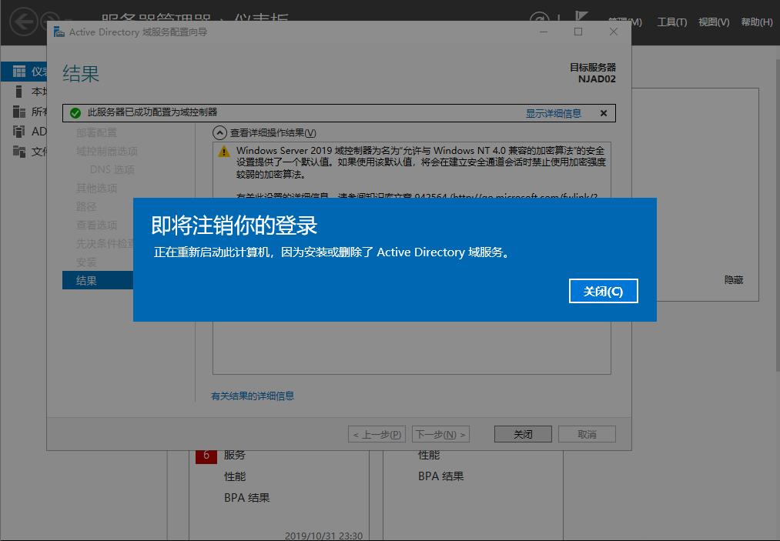Click 关闭(C) on the logoff notification

[604, 291]
